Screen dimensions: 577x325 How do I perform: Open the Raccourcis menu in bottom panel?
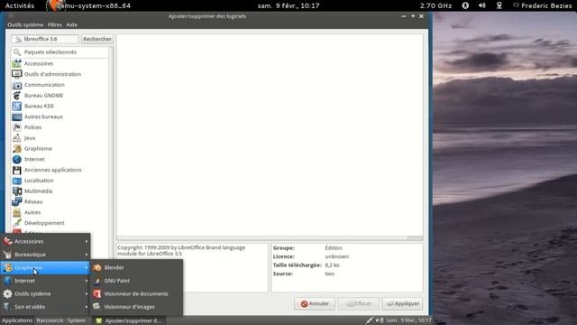[x=50, y=320]
